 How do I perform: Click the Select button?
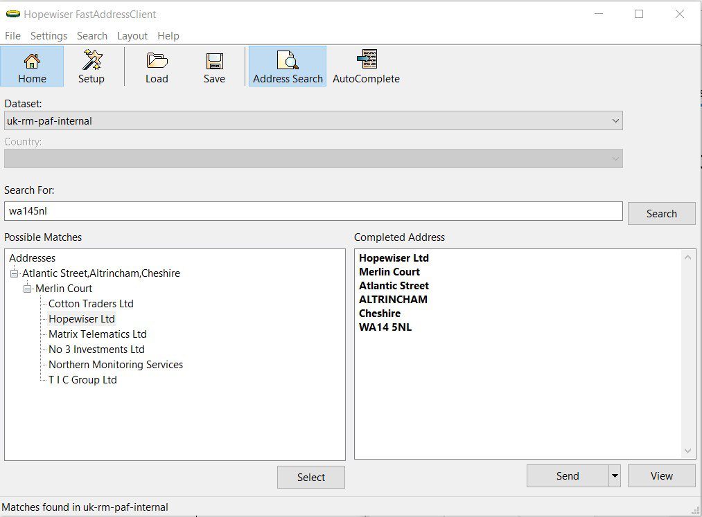311,477
